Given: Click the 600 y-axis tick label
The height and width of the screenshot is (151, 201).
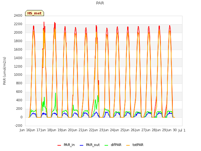Looking at the screenshot, I should (x=19, y=92).
